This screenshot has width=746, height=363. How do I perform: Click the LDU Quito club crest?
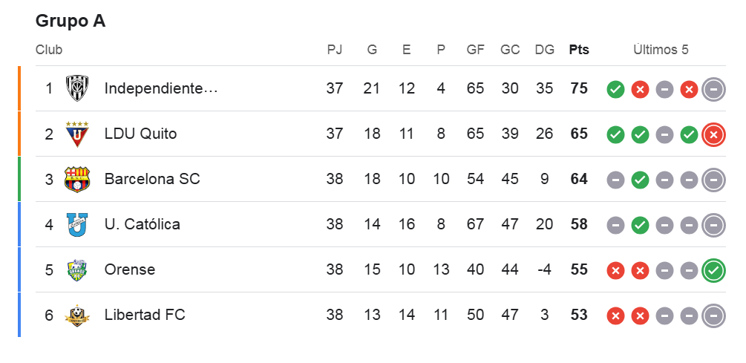point(77,134)
